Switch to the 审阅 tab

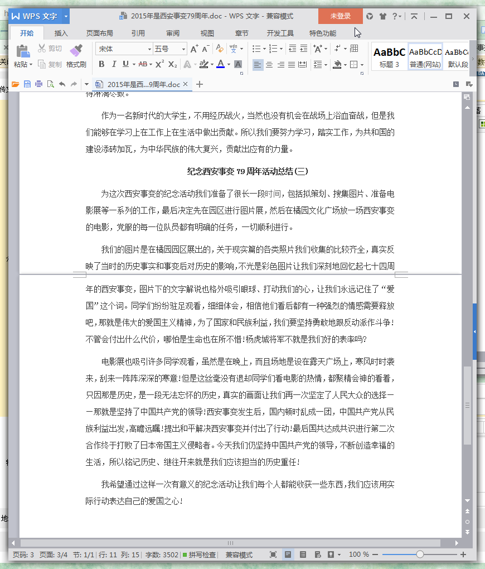(173, 33)
